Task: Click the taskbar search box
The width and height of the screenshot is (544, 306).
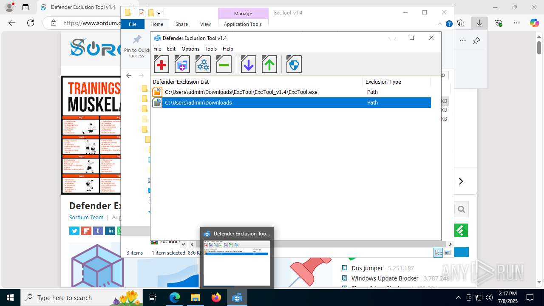Action: point(82,297)
